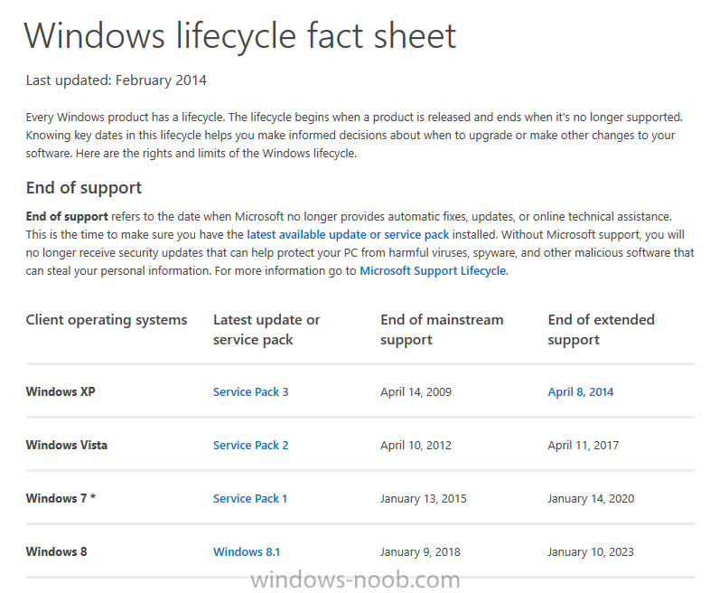Screen dimensions: 710x593
Task: Click End of extended support column header
Action: click(x=602, y=330)
